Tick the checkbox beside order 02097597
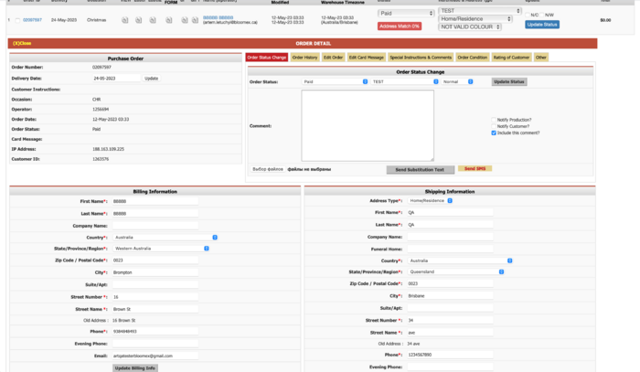 pos(17,20)
